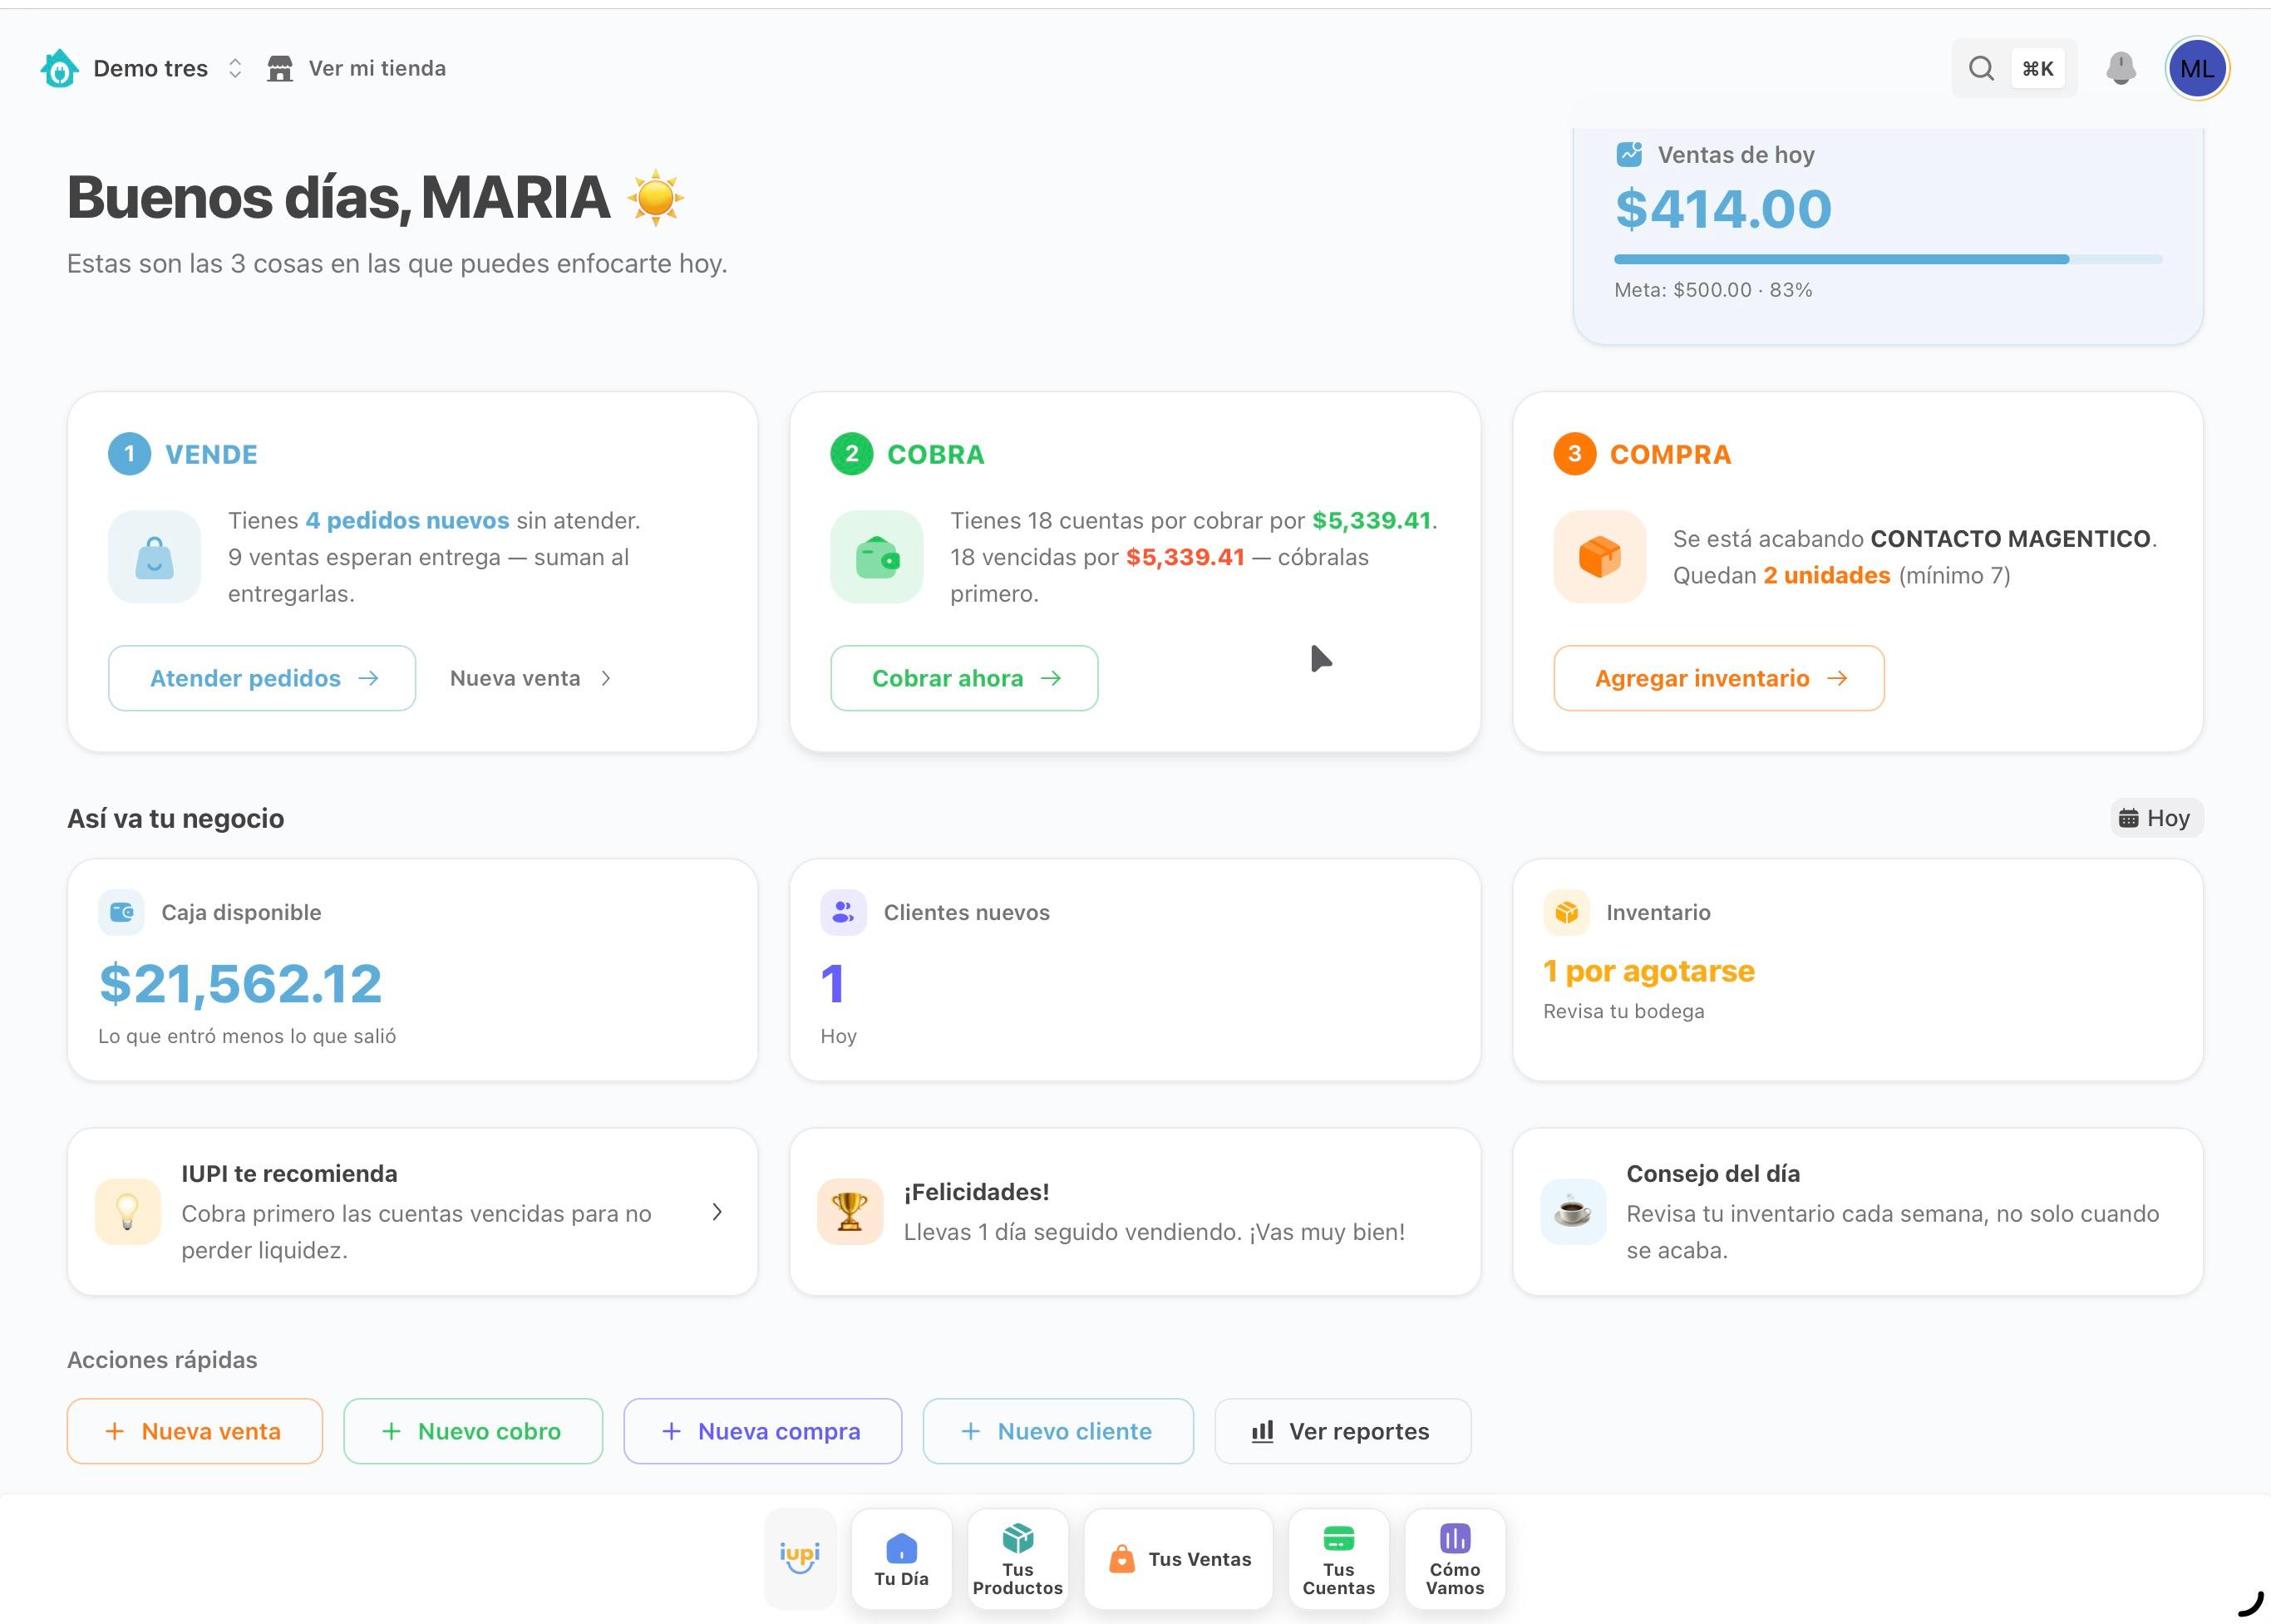Screen dimensions: 2271x1624
Task: Click the trophy icon in Felicidades card
Action: coord(850,1211)
